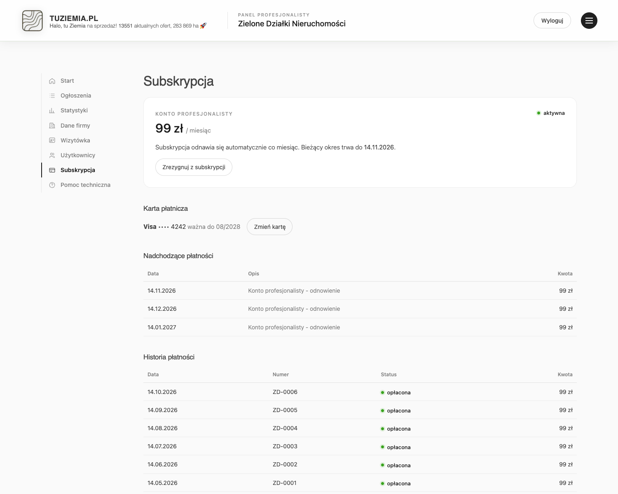618x494 pixels.
Task: Click invoice number ZD-0003
Action: (285, 446)
